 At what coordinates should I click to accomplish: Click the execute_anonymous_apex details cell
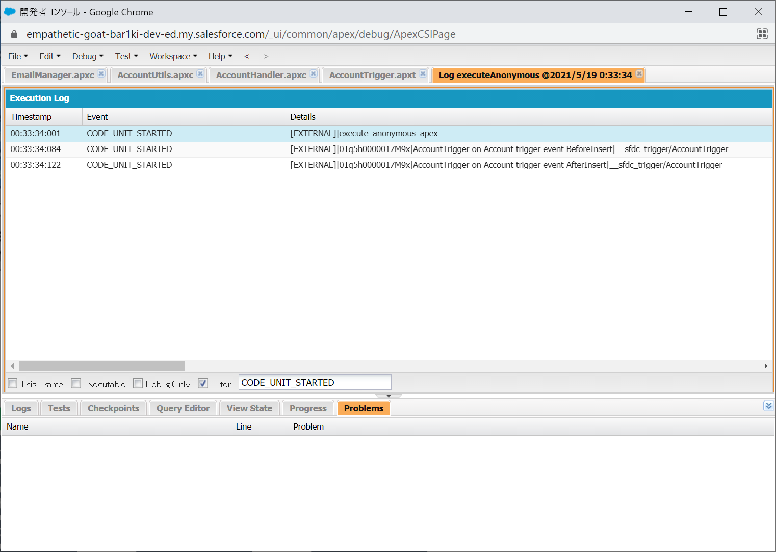click(x=529, y=134)
